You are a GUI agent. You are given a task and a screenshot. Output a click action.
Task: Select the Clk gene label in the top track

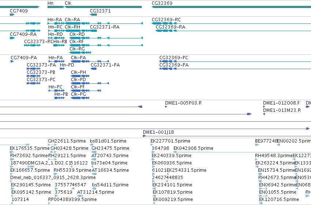[x=68, y=3]
